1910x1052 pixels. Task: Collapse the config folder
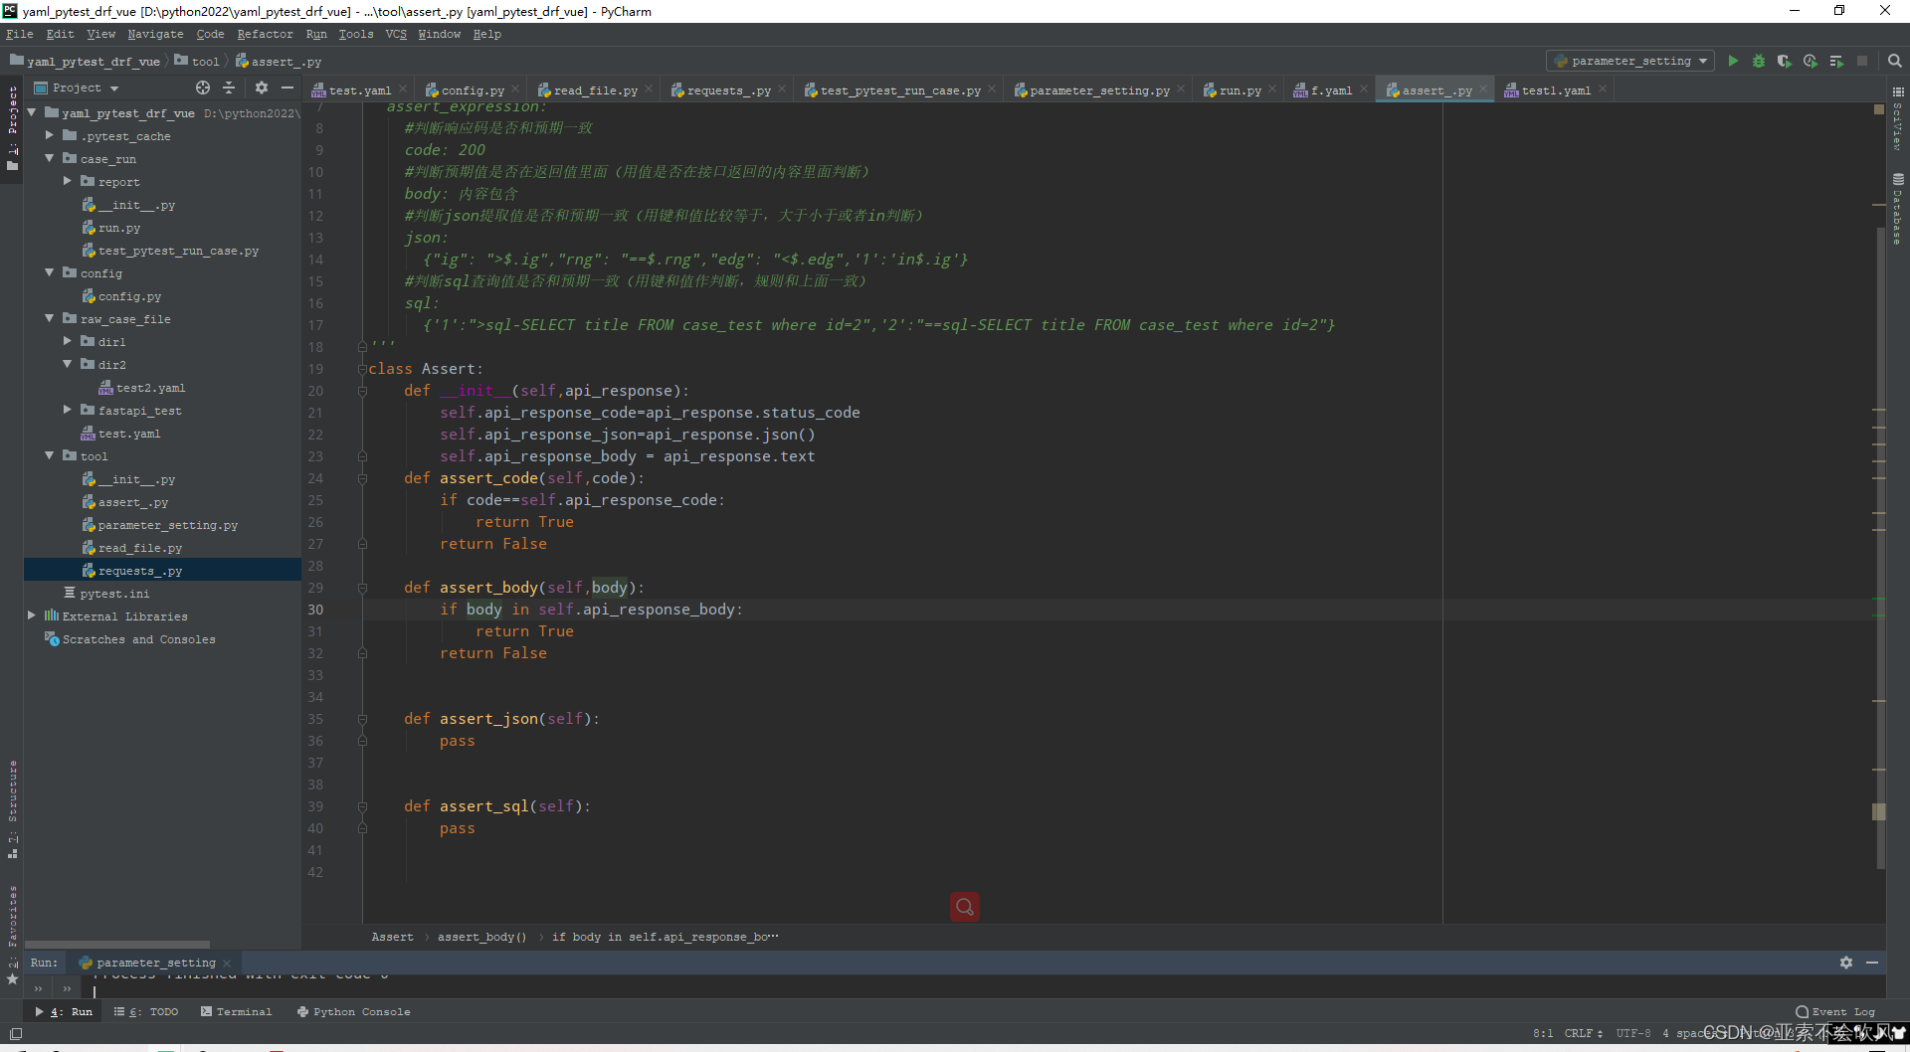[50, 272]
